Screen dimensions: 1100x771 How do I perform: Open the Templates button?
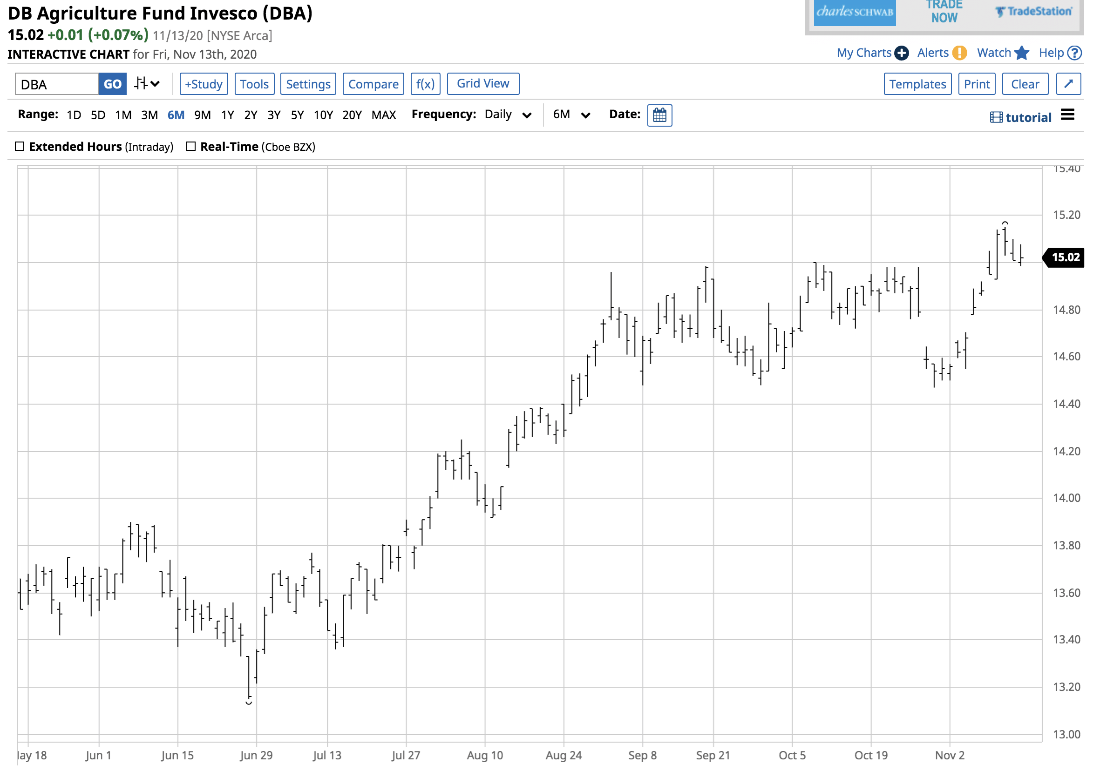click(917, 84)
